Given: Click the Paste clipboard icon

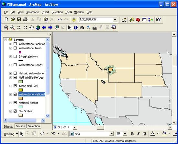Looking at the screenshot, I should click(x=46, y=19).
